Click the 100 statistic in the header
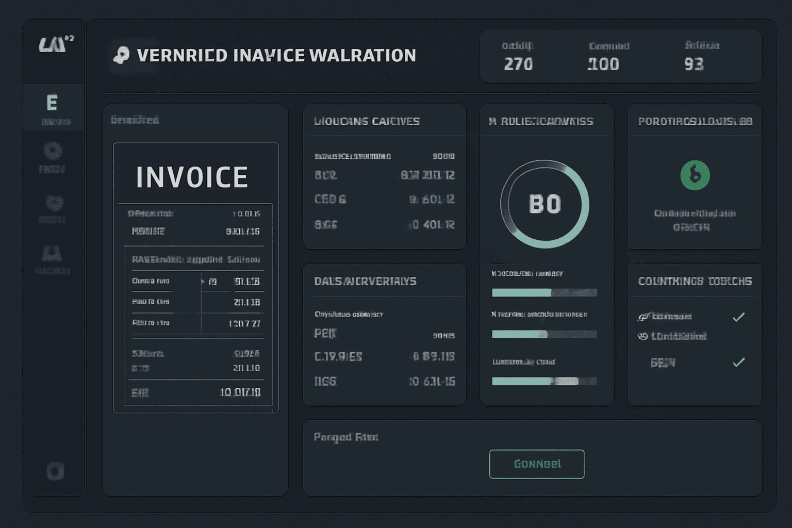The height and width of the screenshot is (528, 792). coord(603,64)
